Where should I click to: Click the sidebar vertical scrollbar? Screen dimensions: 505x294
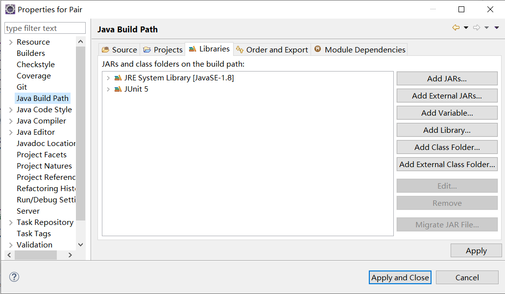(x=81, y=132)
